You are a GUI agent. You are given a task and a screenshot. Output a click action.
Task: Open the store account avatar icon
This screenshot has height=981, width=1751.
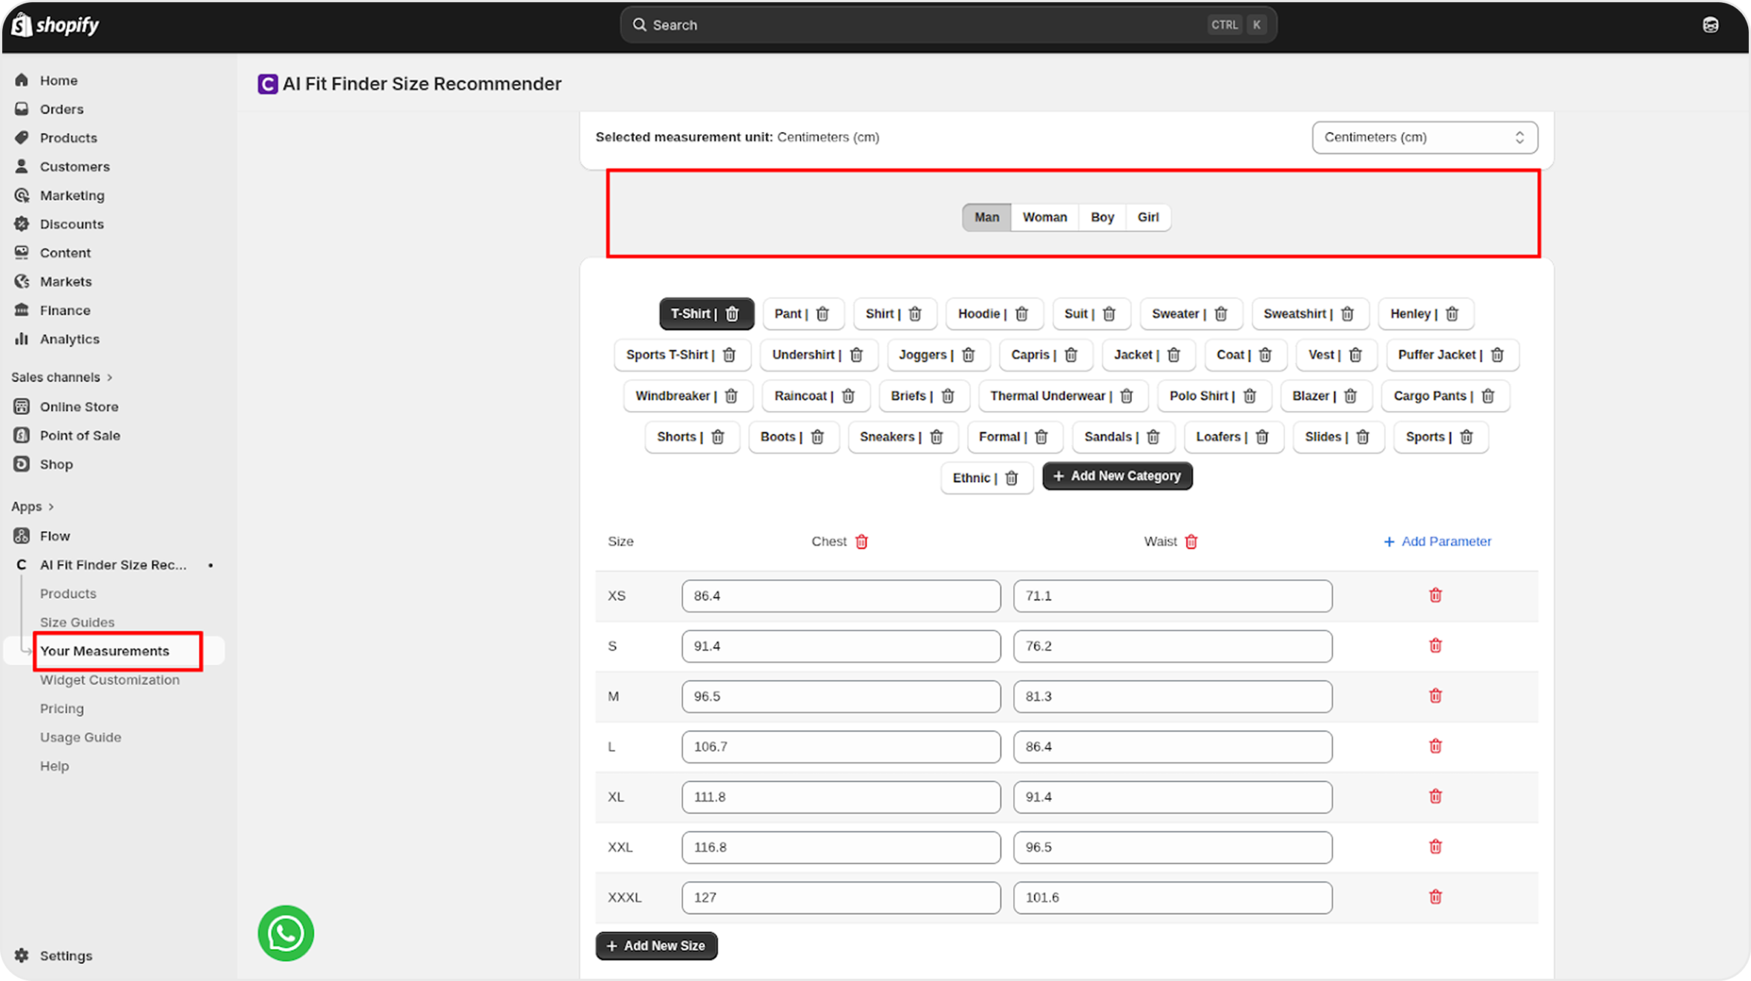pyautogui.click(x=1710, y=25)
